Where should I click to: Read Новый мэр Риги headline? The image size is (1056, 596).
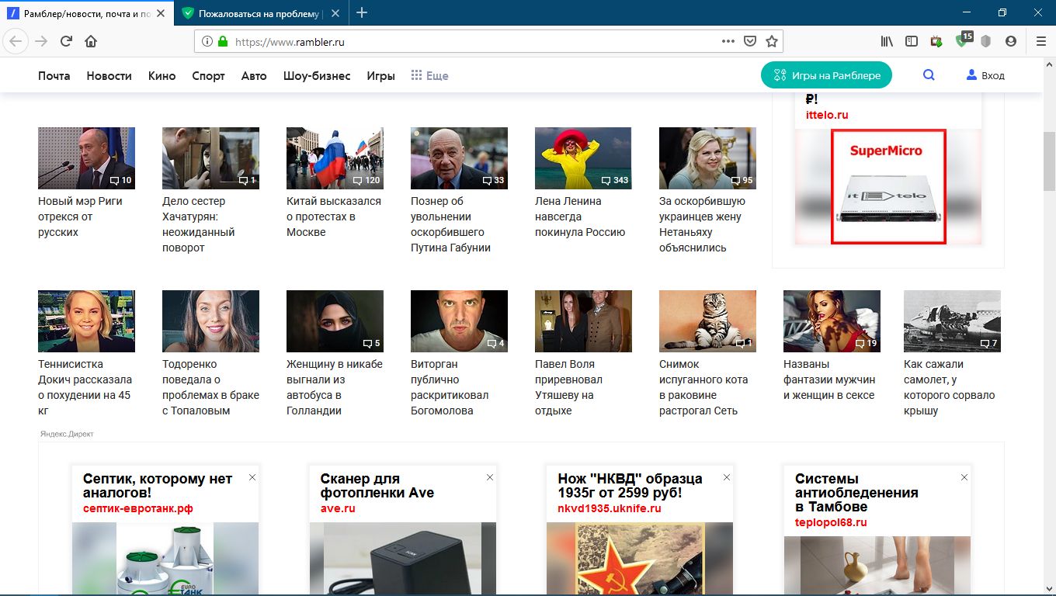click(80, 217)
